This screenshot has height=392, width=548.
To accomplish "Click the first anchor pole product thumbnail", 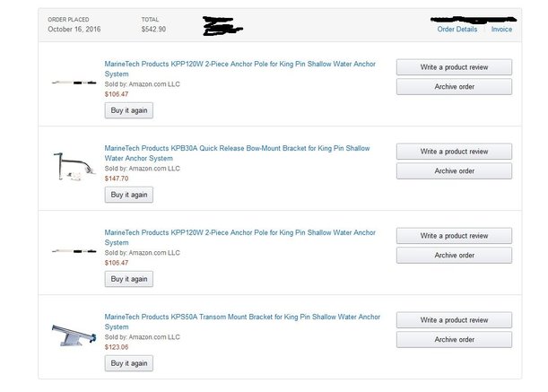I will 74,83.
